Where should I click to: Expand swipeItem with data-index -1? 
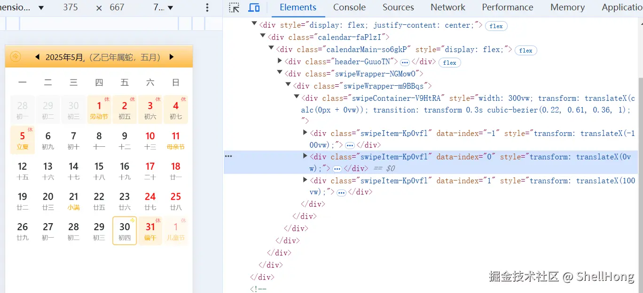(305, 133)
